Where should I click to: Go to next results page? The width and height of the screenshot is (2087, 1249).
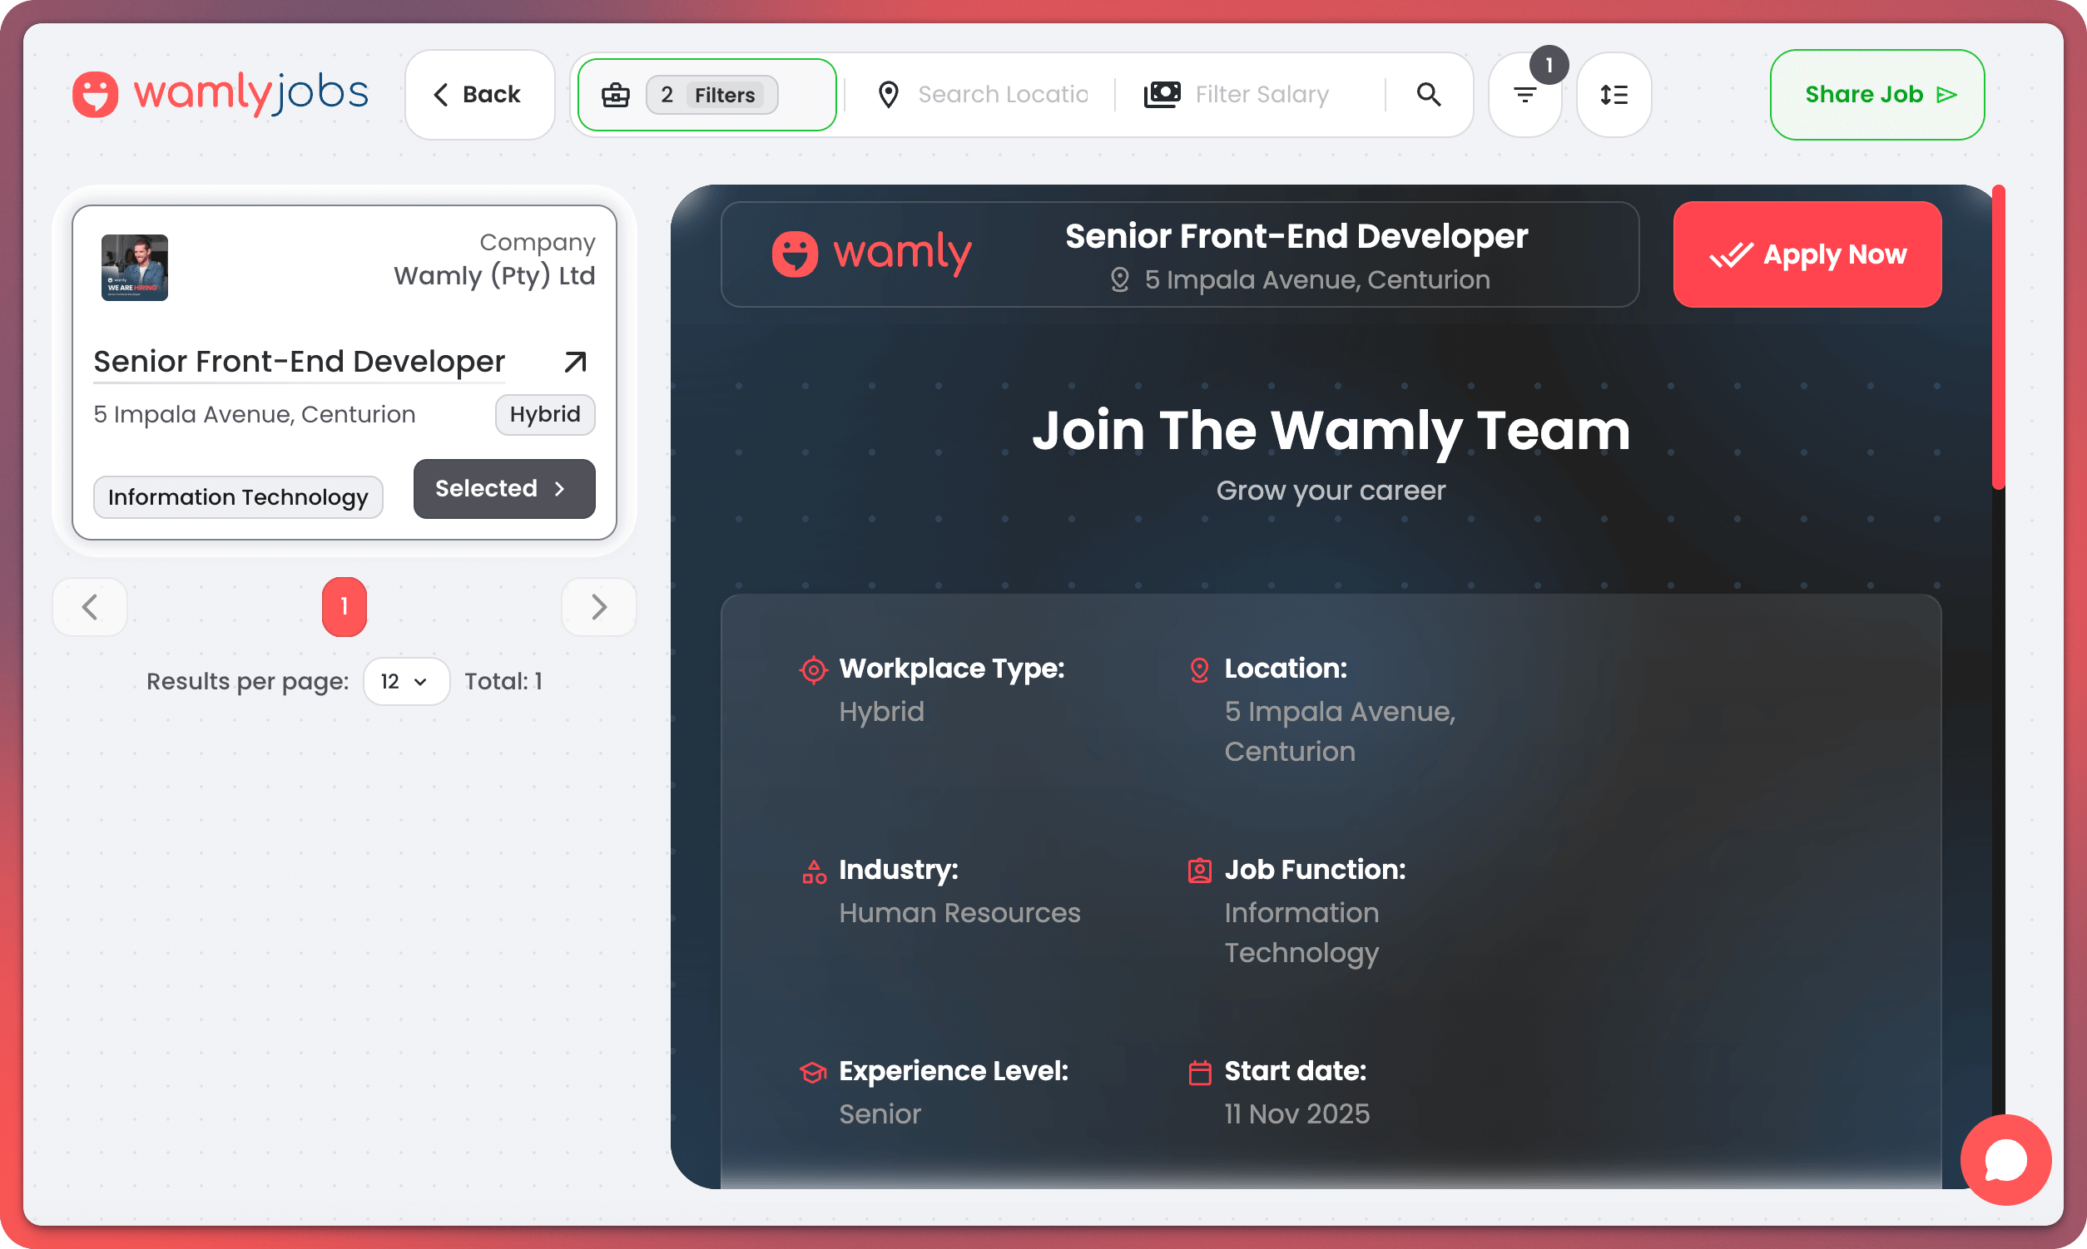599,607
